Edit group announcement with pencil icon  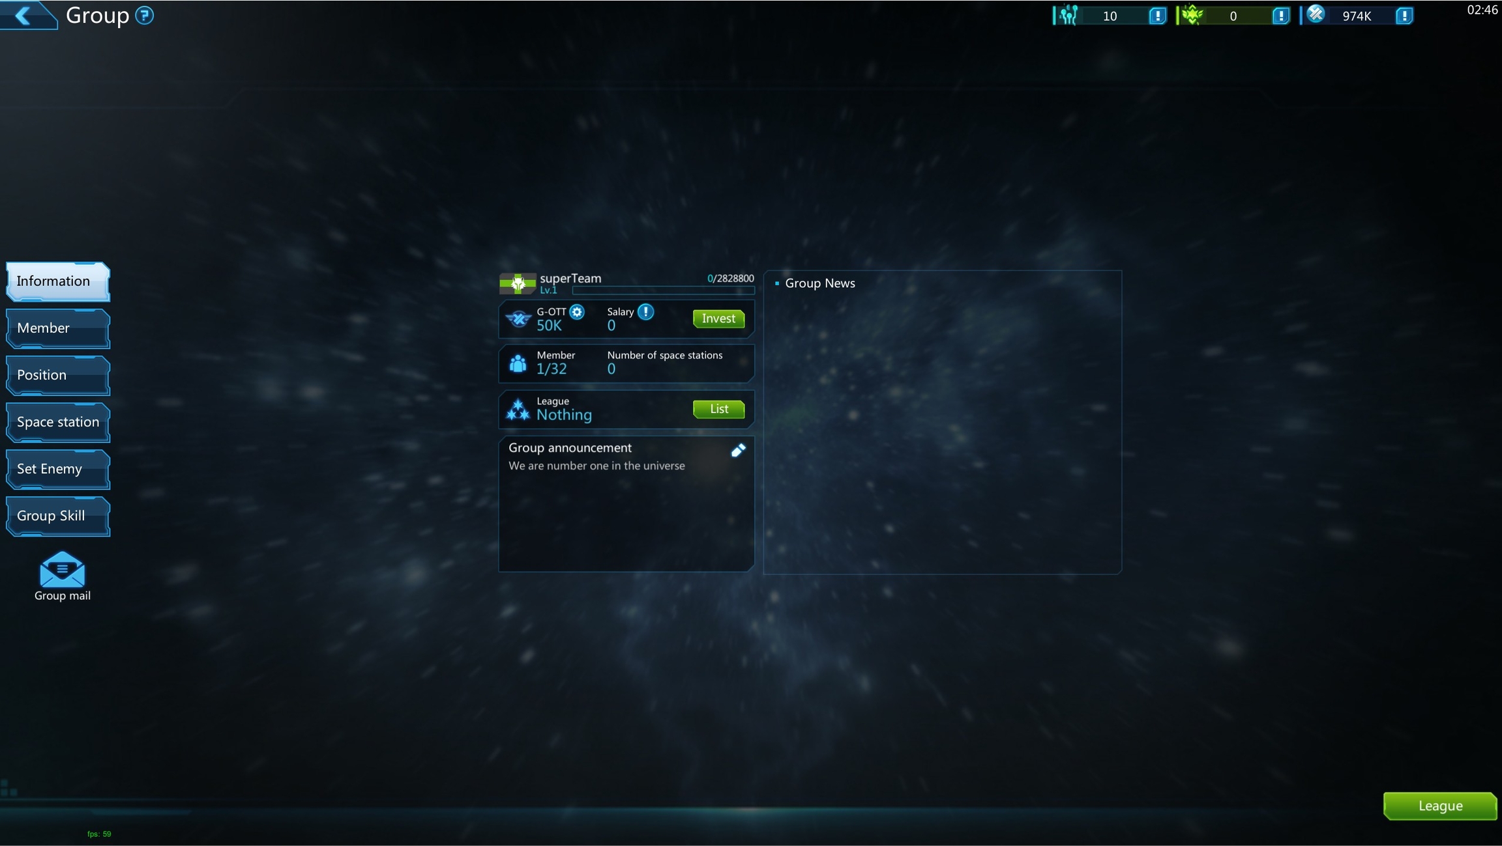(x=738, y=450)
